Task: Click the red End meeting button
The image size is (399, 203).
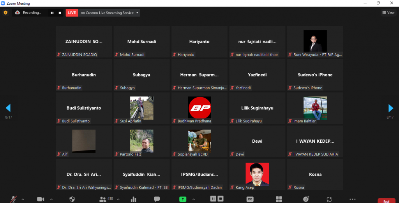Action: point(386,201)
